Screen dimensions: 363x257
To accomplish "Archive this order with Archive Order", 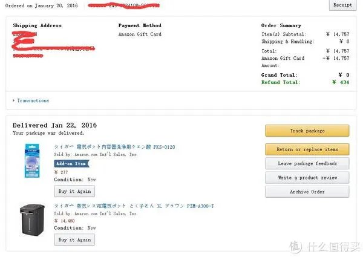I will [307, 192].
